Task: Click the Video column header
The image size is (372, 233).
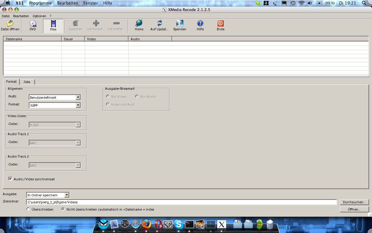Action: 107,39
